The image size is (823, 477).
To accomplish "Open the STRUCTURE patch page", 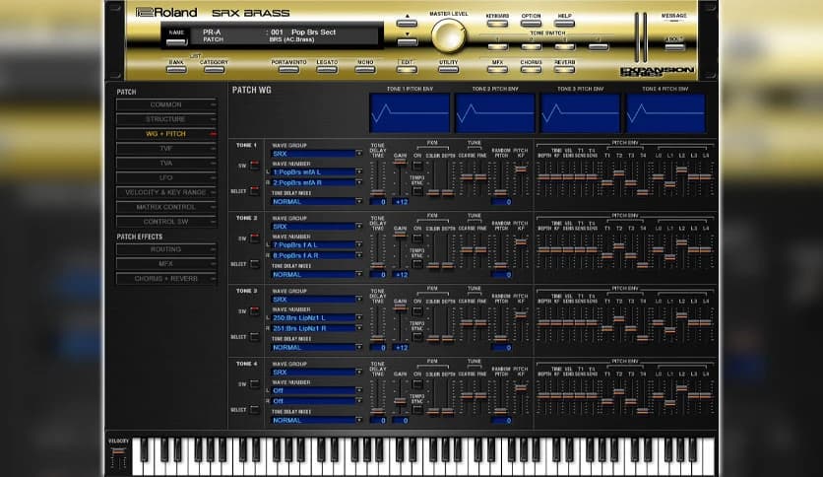I will pos(165,119).
